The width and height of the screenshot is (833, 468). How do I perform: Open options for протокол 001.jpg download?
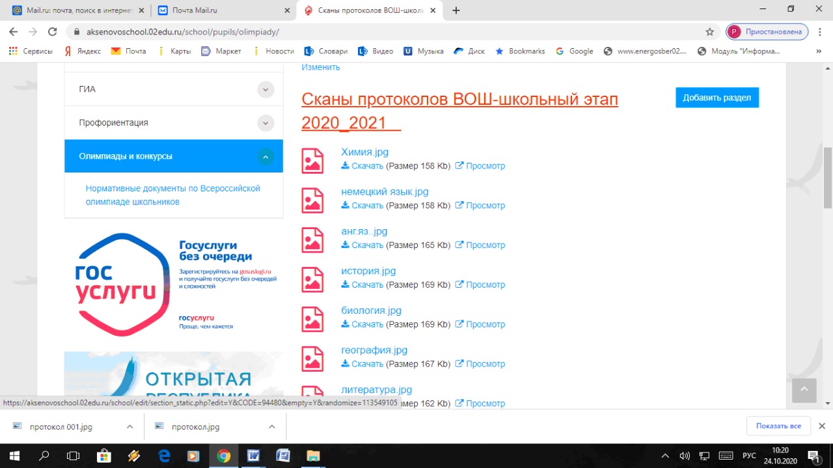(x=130, y=426)
